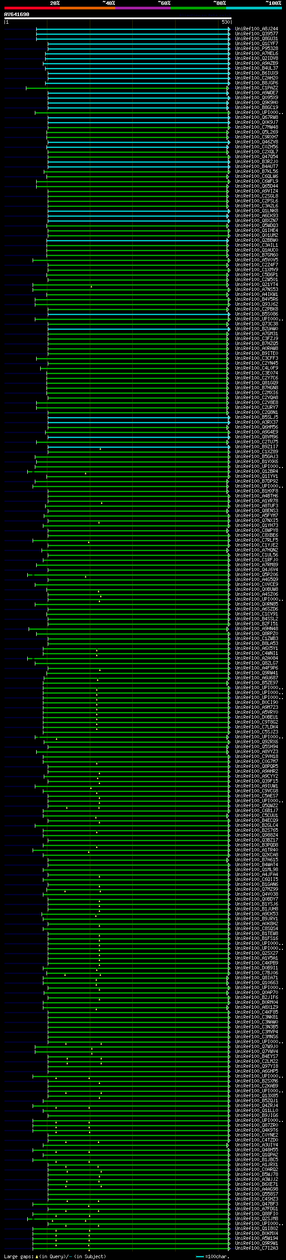Click the orange ~40% identity legend segment

(x=88, y=8)
